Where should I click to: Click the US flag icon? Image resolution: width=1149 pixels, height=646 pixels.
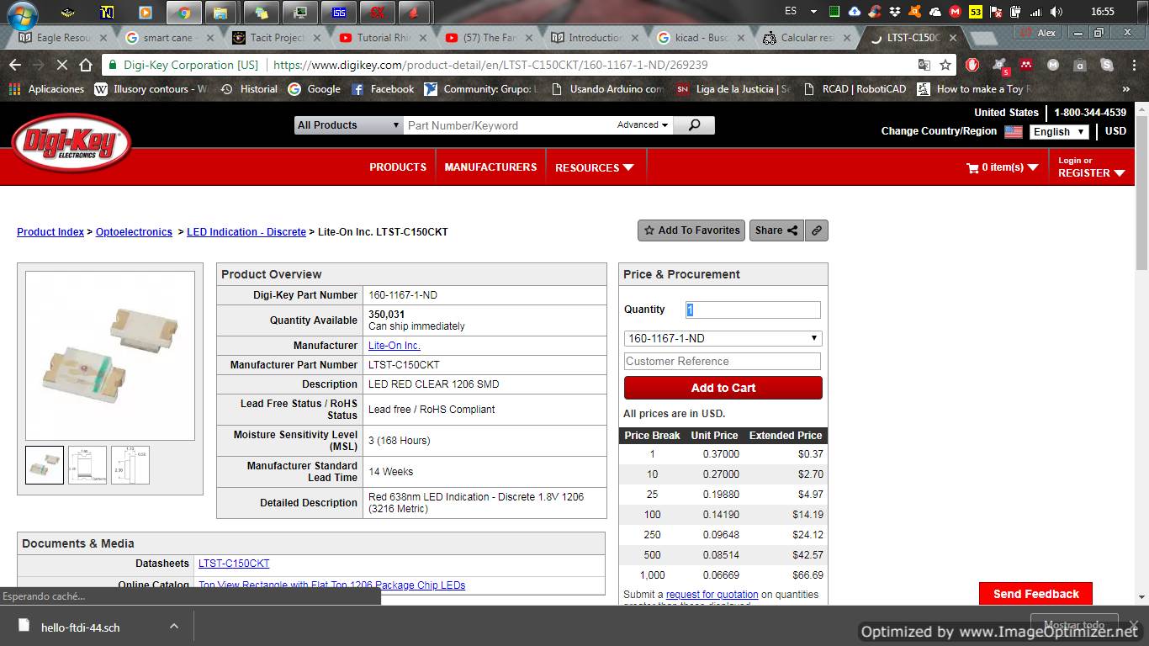pyautogui.click(x=1014, y=132)
